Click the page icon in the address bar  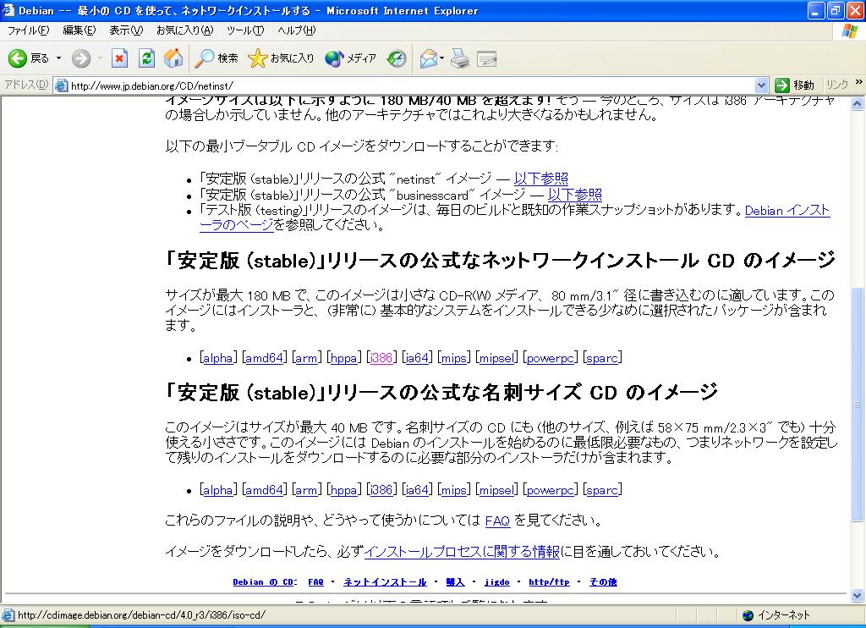[x=61, y=85]
